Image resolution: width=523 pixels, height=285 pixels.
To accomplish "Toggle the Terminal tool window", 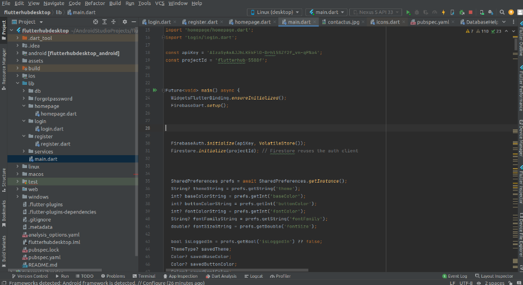I will (x=143, y=276).
